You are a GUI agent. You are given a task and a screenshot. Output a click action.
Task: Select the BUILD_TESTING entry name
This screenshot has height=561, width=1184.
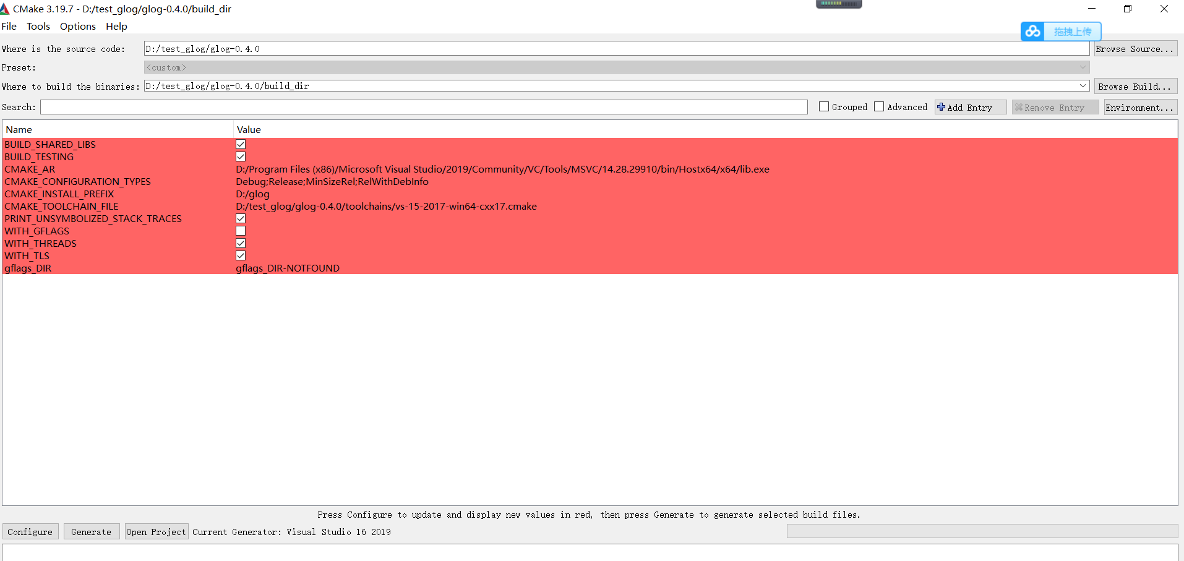[x=39, y=156]
